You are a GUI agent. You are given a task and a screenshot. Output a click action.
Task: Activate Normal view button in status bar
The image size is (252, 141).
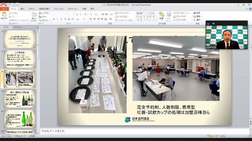pos(208,136)
